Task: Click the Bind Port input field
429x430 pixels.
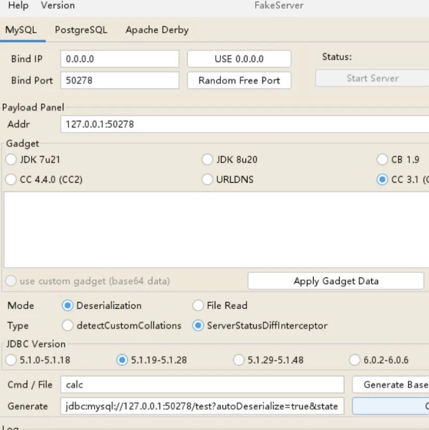Action: click(120, 80)
